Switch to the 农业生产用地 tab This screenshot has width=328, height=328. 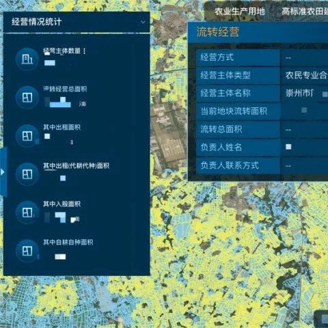click(x=240, y=11)
